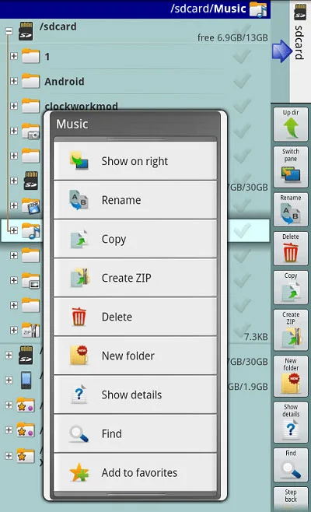Toggle the checkmark for folder 1
This screenshot has height=512, width=311.
(242, 56)
